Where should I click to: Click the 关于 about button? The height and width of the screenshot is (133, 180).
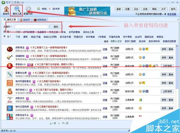tap(163, 9)
